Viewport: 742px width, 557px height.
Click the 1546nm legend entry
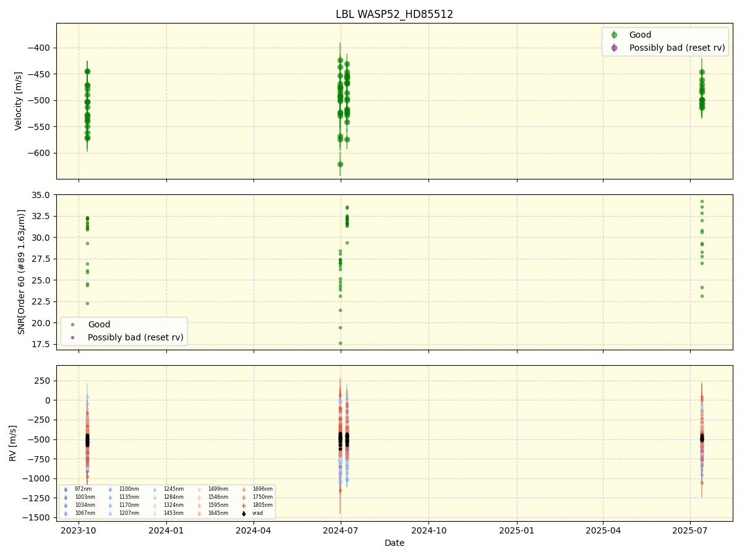212,497
